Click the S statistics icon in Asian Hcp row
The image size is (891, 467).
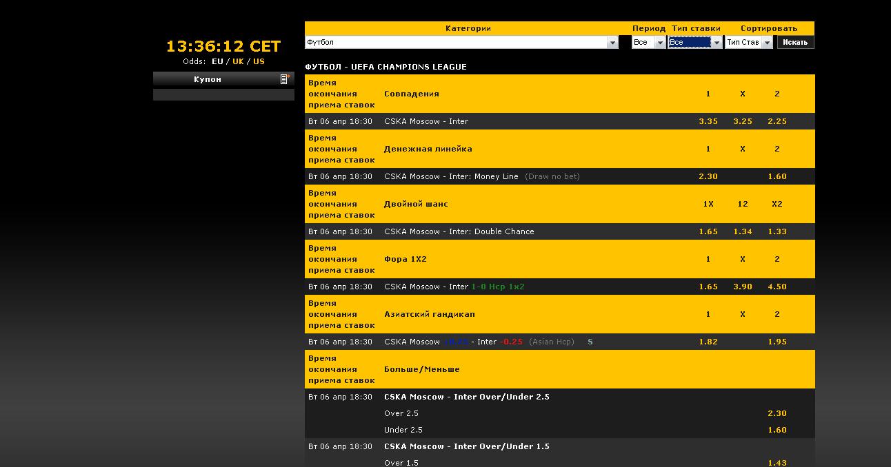pyautogui.click(x=590, y=342)
